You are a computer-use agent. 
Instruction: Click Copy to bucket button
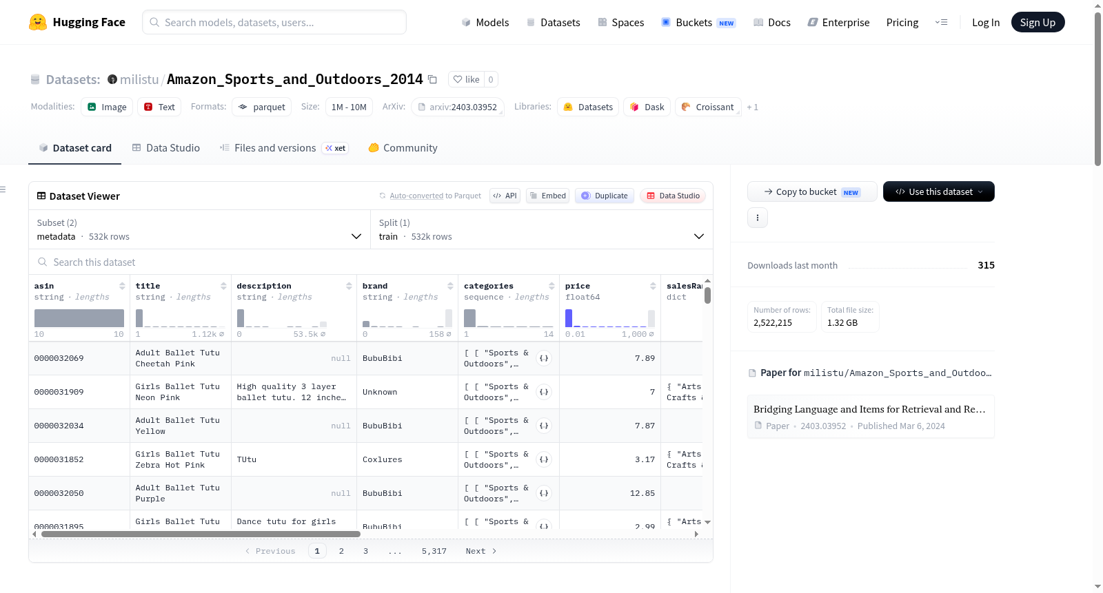pos(812,191)
